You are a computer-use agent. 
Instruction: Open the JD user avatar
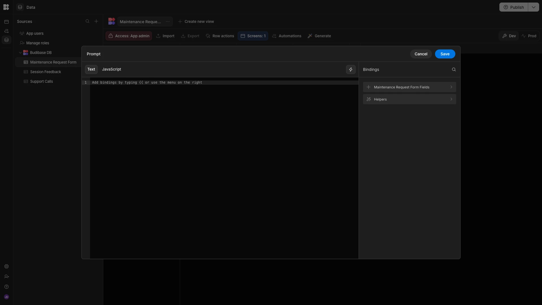pos(6,297)
